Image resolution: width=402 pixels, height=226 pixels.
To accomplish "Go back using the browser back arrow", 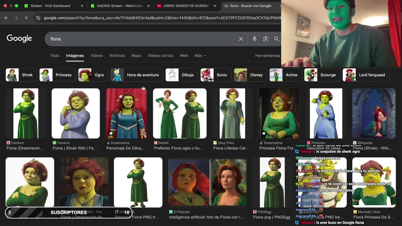I will (6, 18).
